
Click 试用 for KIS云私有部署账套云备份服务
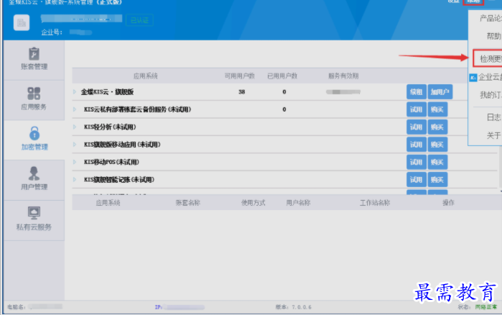pyautogui.click(x=417, y=109)
